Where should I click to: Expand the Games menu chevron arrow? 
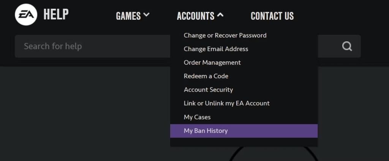point(146,15)
